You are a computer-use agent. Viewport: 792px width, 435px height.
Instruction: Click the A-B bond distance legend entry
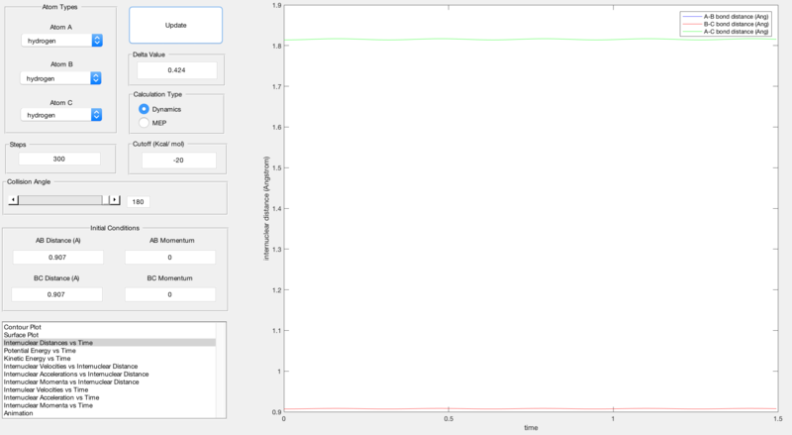tap(726, 17)
